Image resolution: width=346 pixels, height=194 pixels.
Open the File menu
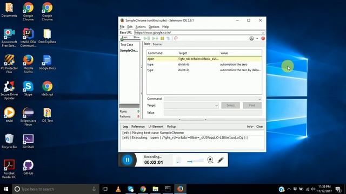coord(122,26)
